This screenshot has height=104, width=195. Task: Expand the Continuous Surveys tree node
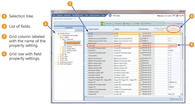pyautogui.click(x=56, y=62)
